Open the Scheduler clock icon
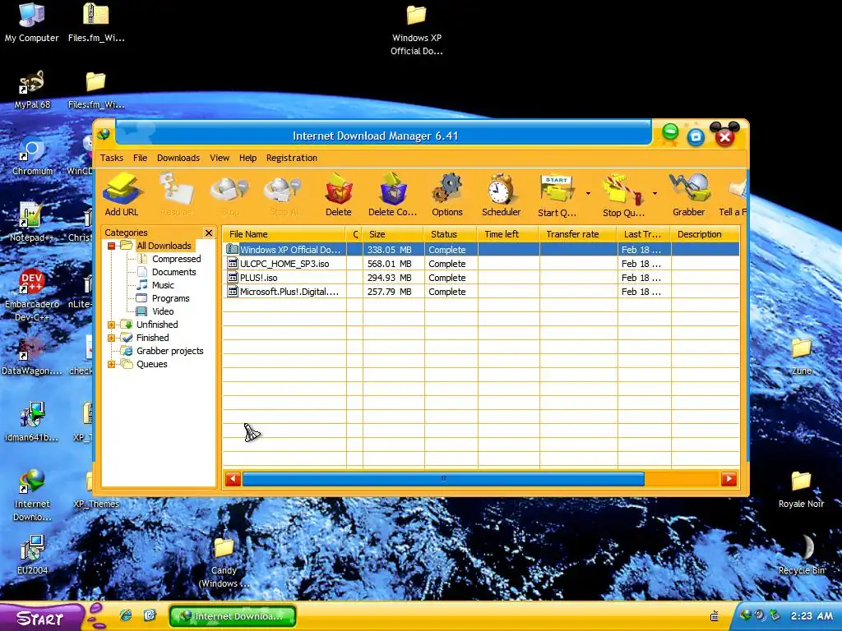 501,194
